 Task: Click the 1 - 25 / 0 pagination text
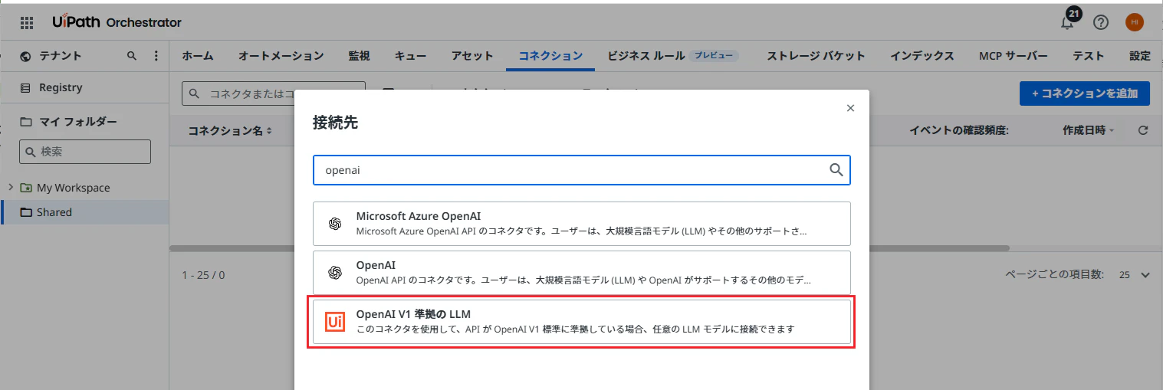[203, 274]
